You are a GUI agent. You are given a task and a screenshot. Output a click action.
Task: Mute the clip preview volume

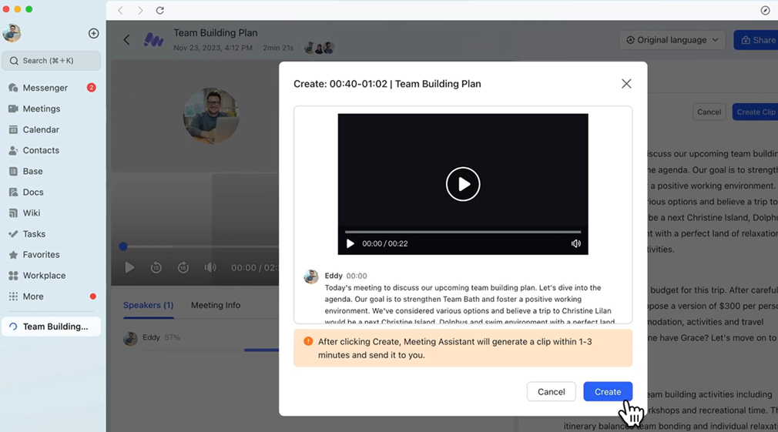[575, 243]
